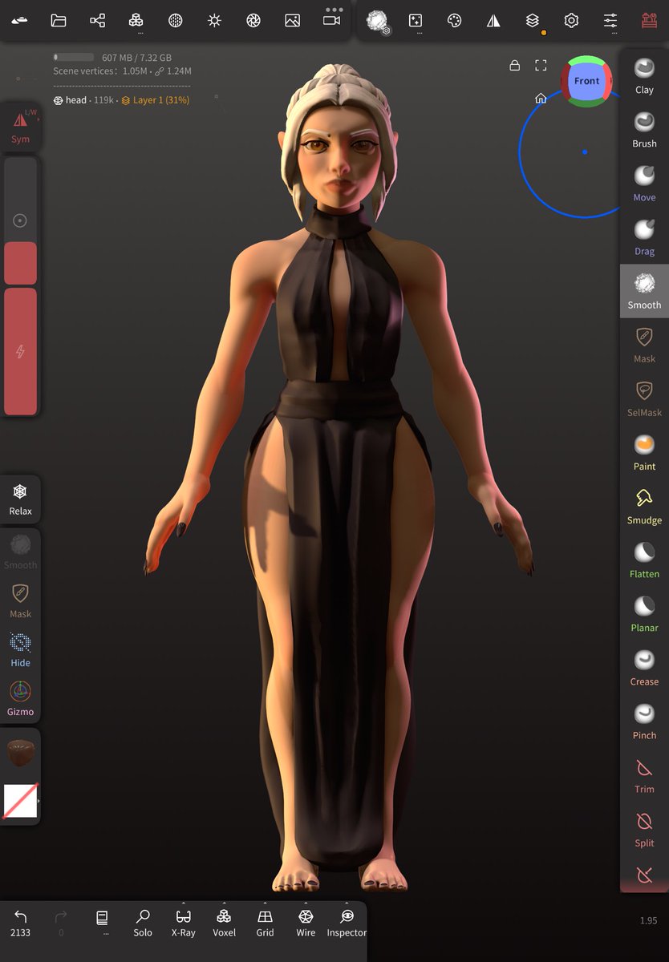This screenshot has height=962, width=669.
Task: Select the Move tool
Action: 644,184
